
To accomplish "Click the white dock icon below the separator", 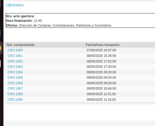I will click(0, 64).
